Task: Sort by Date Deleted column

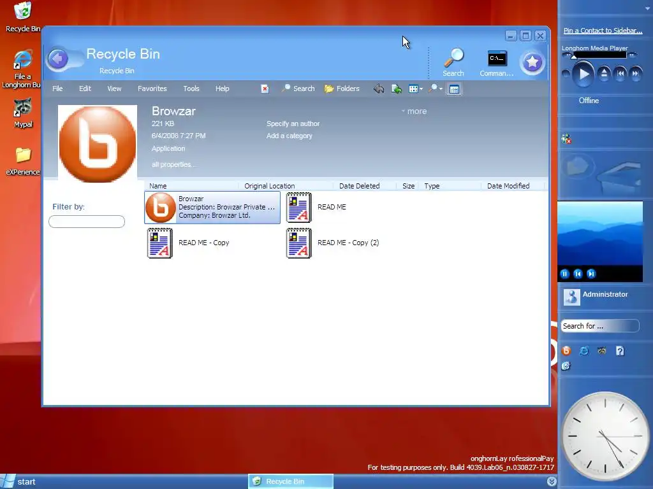Action: [x=365, y=186]
